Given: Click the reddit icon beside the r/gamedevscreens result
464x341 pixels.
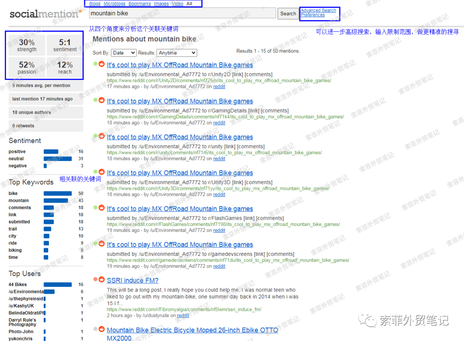Looking at the screenshot, I should [x=101, y=244].
